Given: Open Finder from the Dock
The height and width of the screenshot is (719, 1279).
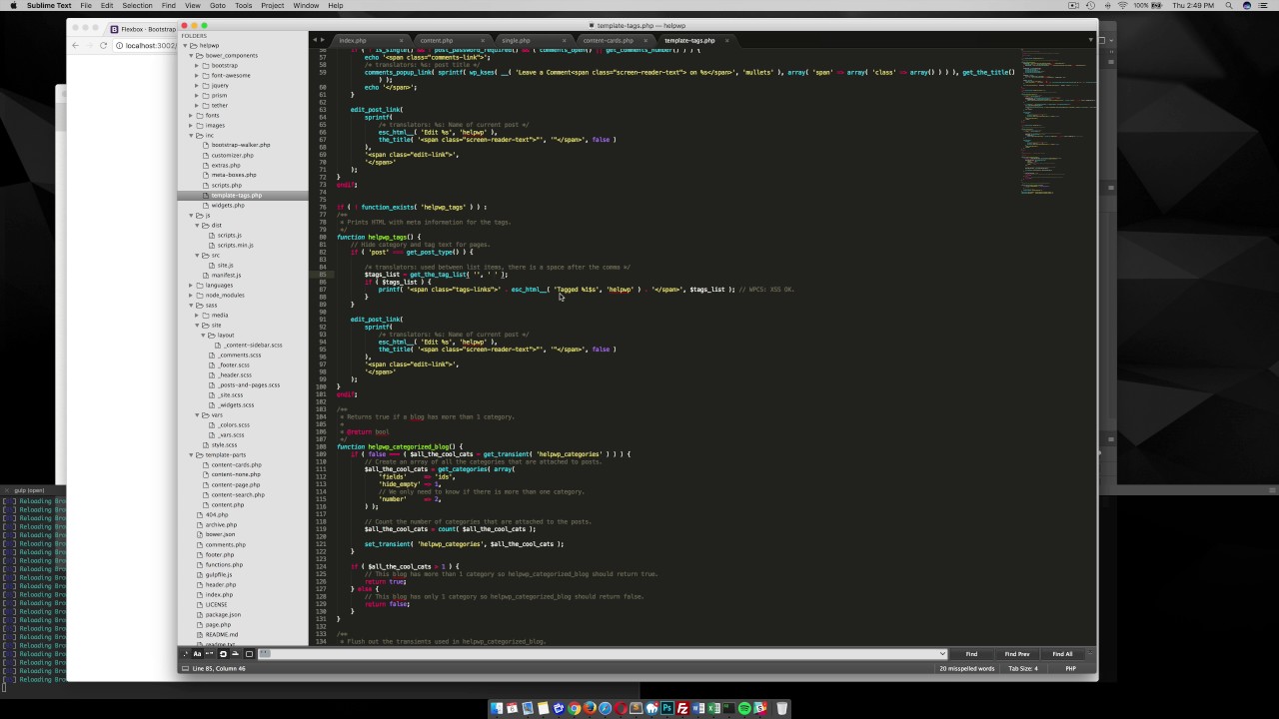Looking at the screenshot, I should click(497, 708).
